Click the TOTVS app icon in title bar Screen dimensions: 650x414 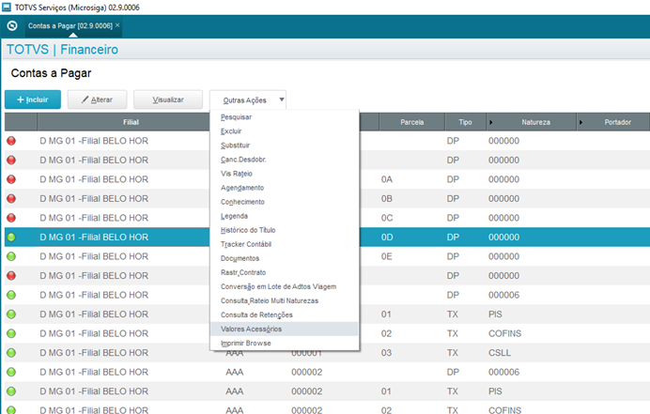7,8
